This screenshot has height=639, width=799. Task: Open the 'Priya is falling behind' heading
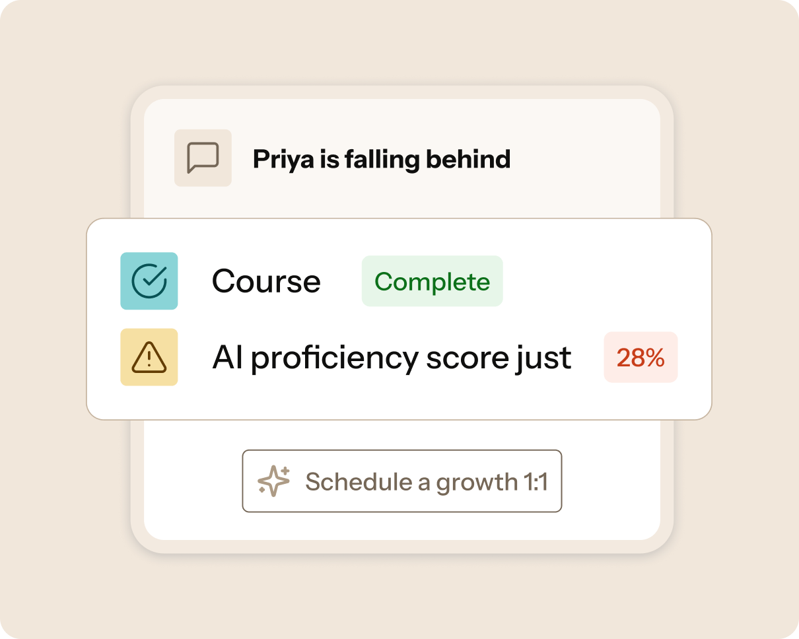(382, 160)
